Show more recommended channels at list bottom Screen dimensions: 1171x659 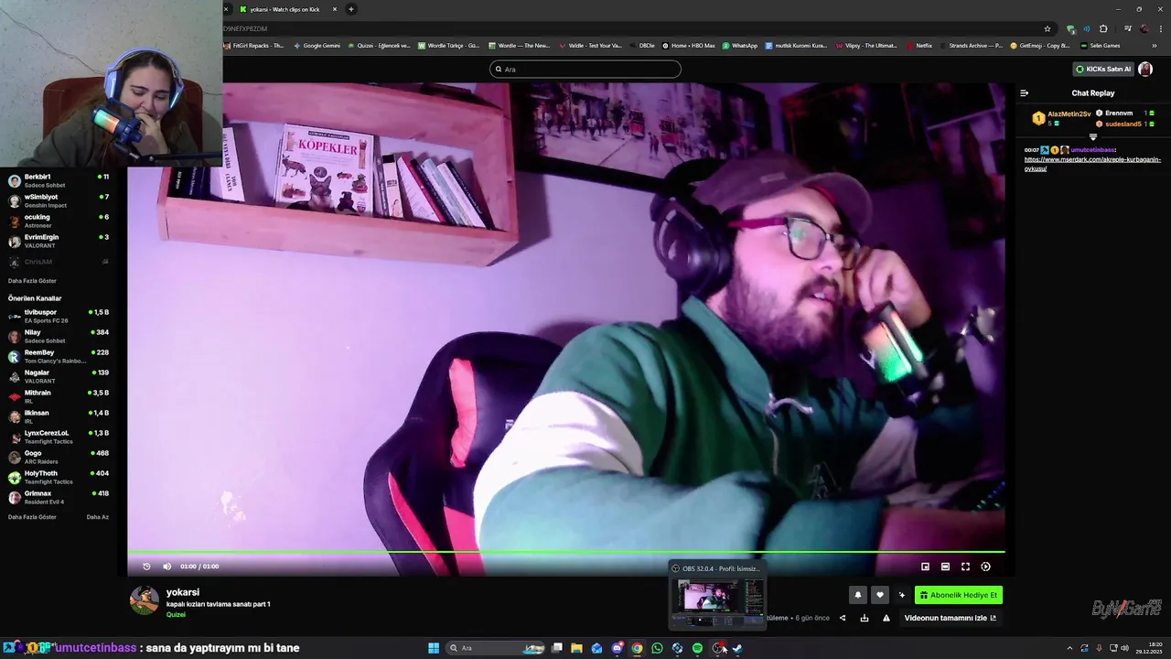click(32, 517)
